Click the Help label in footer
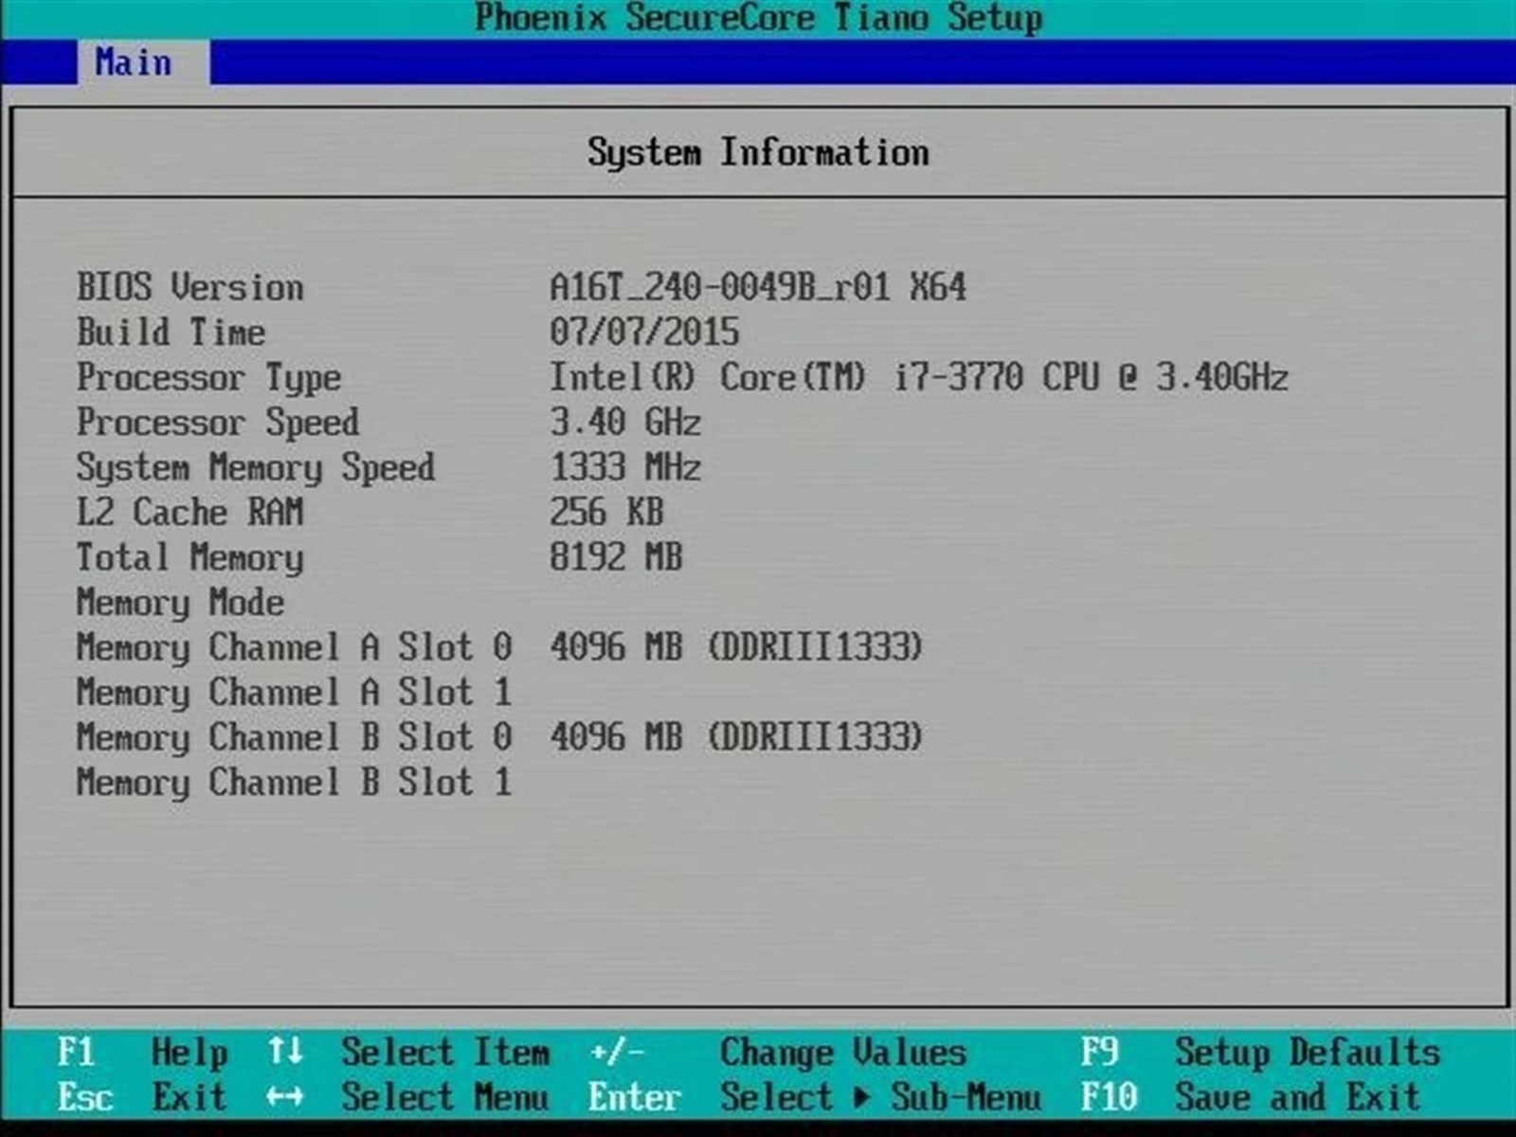This screenshot has height=1137, width=1516. pos(189,1053)
